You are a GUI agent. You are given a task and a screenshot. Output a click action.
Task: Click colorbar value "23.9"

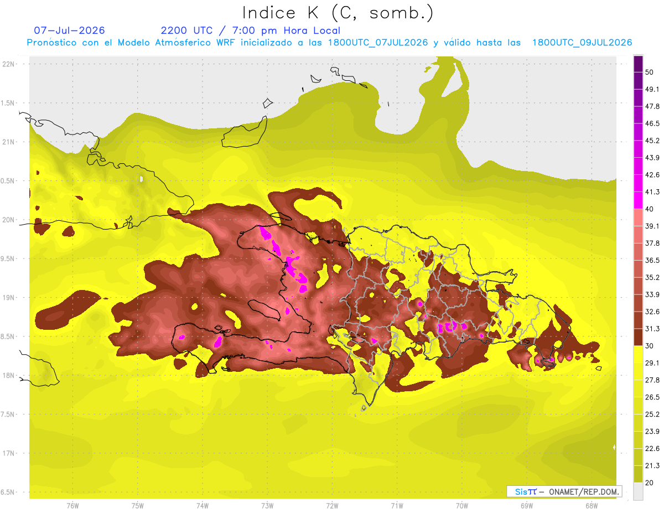coord(652,432)
